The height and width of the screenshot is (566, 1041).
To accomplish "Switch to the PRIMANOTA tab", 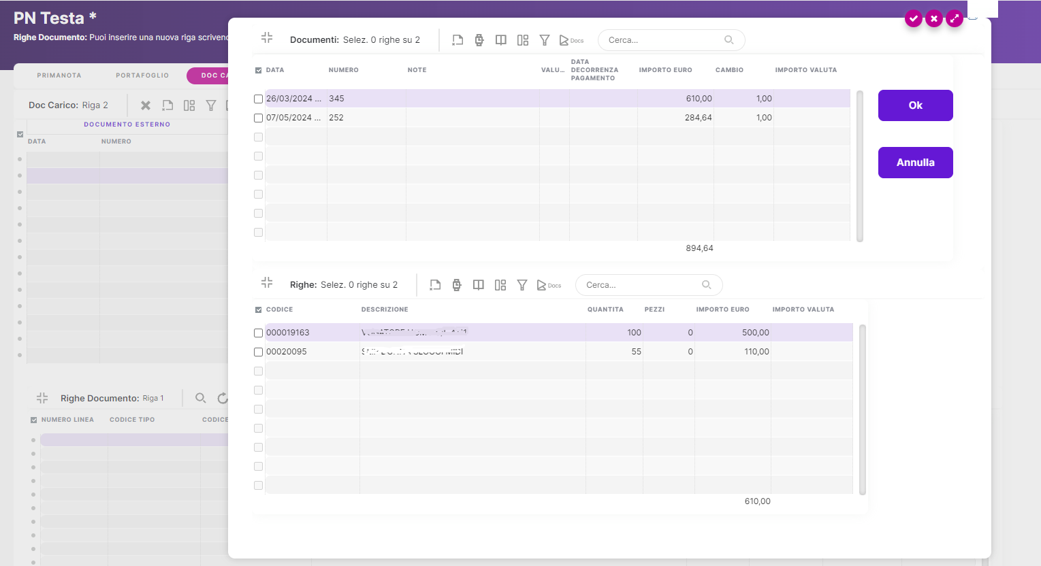I will coord(59,76).
